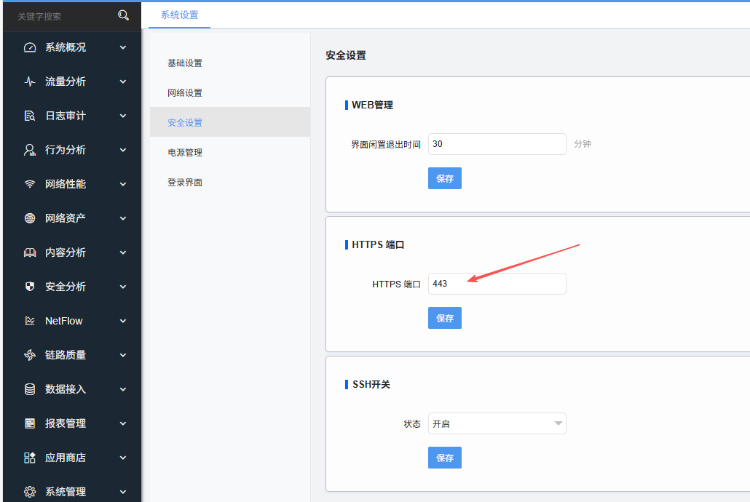The image size is (750, 502).
Task: Select 网络设置 in settings menu
Action: (185, 93)
